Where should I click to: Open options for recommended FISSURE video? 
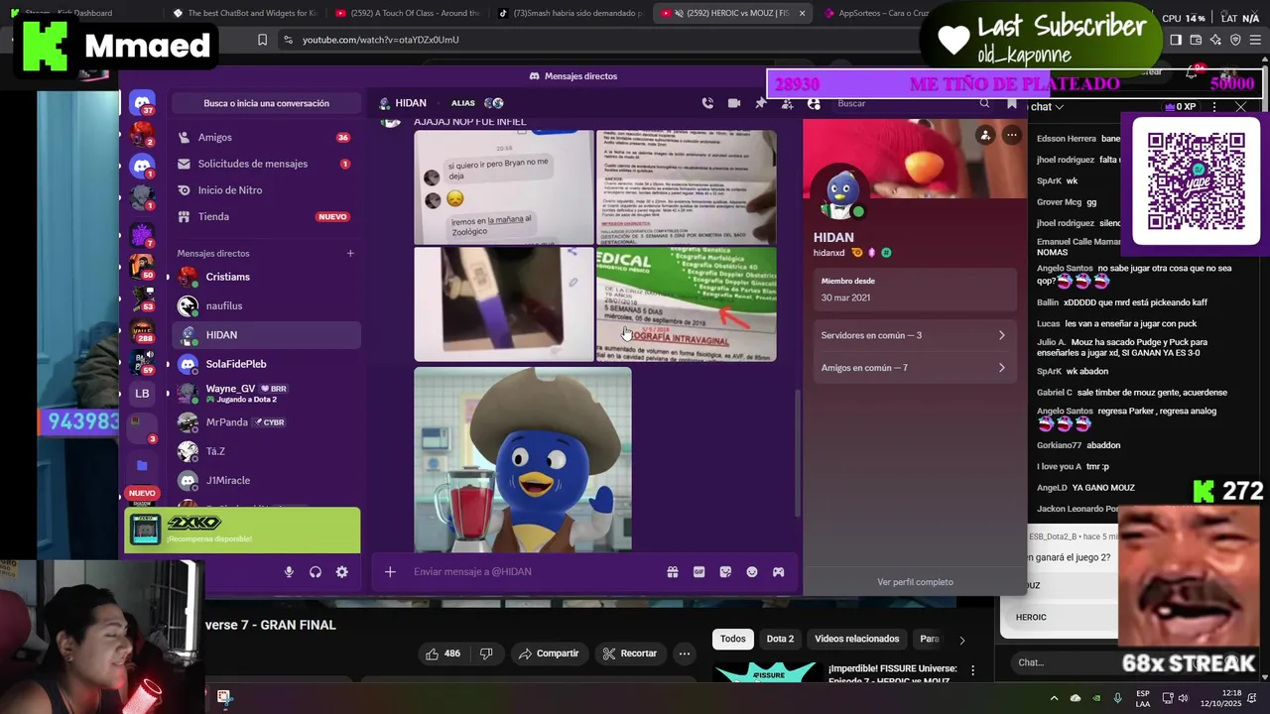(x=972, y=671)
